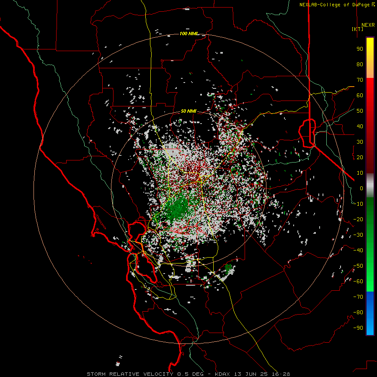This screenshot has width=377, height=377.
Task: Click the 10 value on velocity scale
Action: [360, 173]
